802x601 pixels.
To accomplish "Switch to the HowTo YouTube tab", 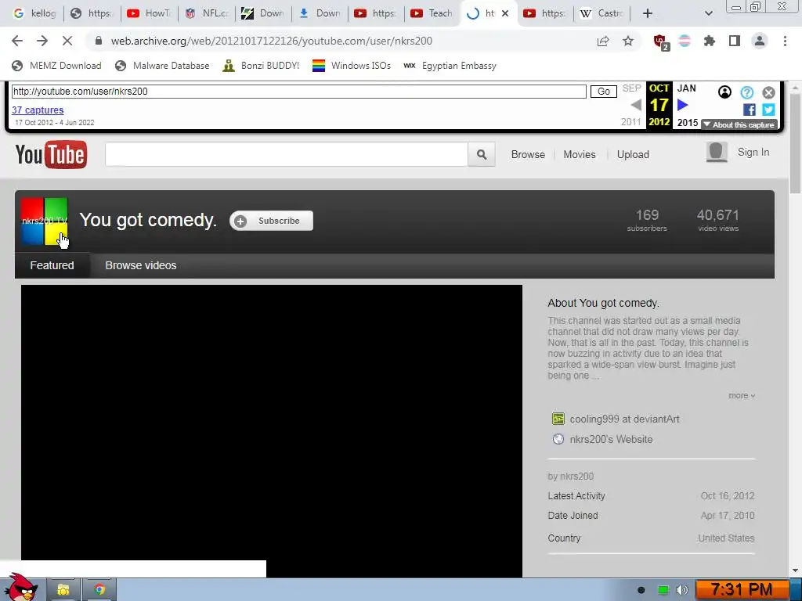I will (150, 13).
